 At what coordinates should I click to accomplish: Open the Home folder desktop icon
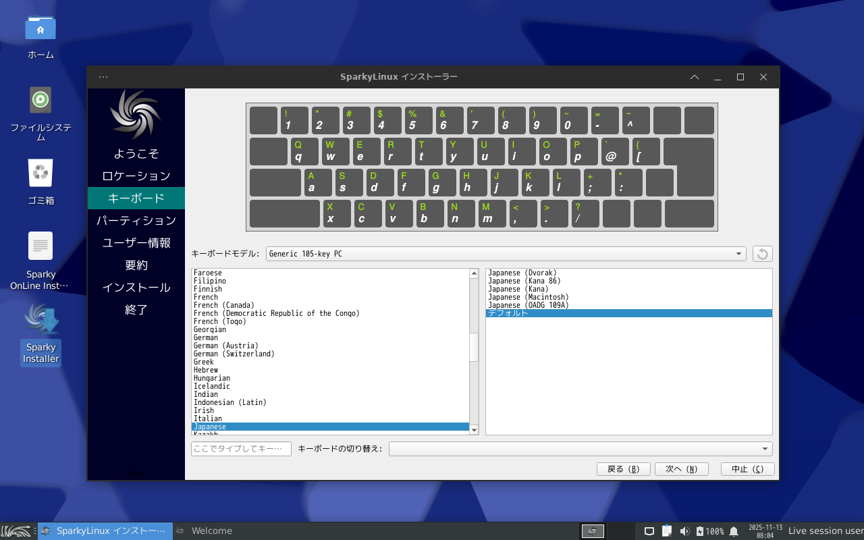pyautogui.click(x=40, y=29)
